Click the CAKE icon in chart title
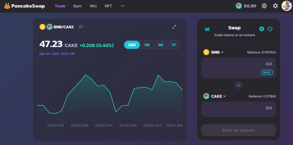The width and height of the screenshot is (293, 145). tap(50, 27)
